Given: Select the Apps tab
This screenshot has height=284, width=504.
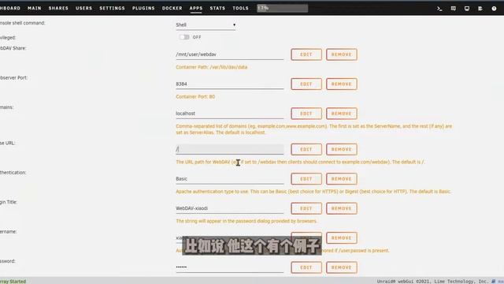Looking at the screenshot, I should point(196,8).
